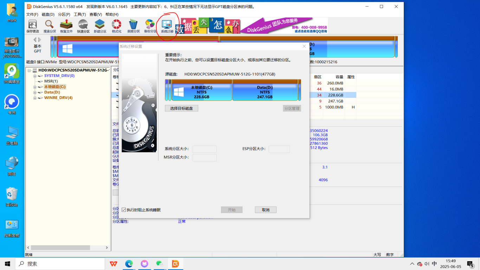Click the 保存更改 save changes toolbar icon
Screen dimensions: 480x270
(33, 26)
